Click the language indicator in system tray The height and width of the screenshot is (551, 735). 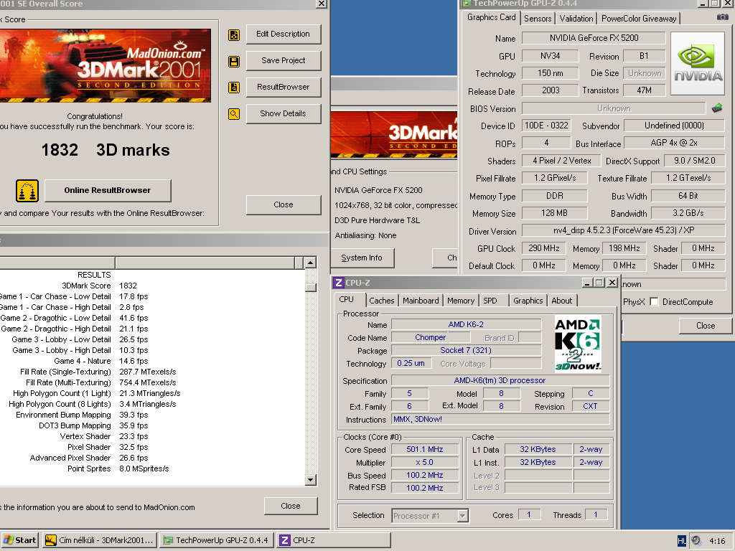coord(682,541)
